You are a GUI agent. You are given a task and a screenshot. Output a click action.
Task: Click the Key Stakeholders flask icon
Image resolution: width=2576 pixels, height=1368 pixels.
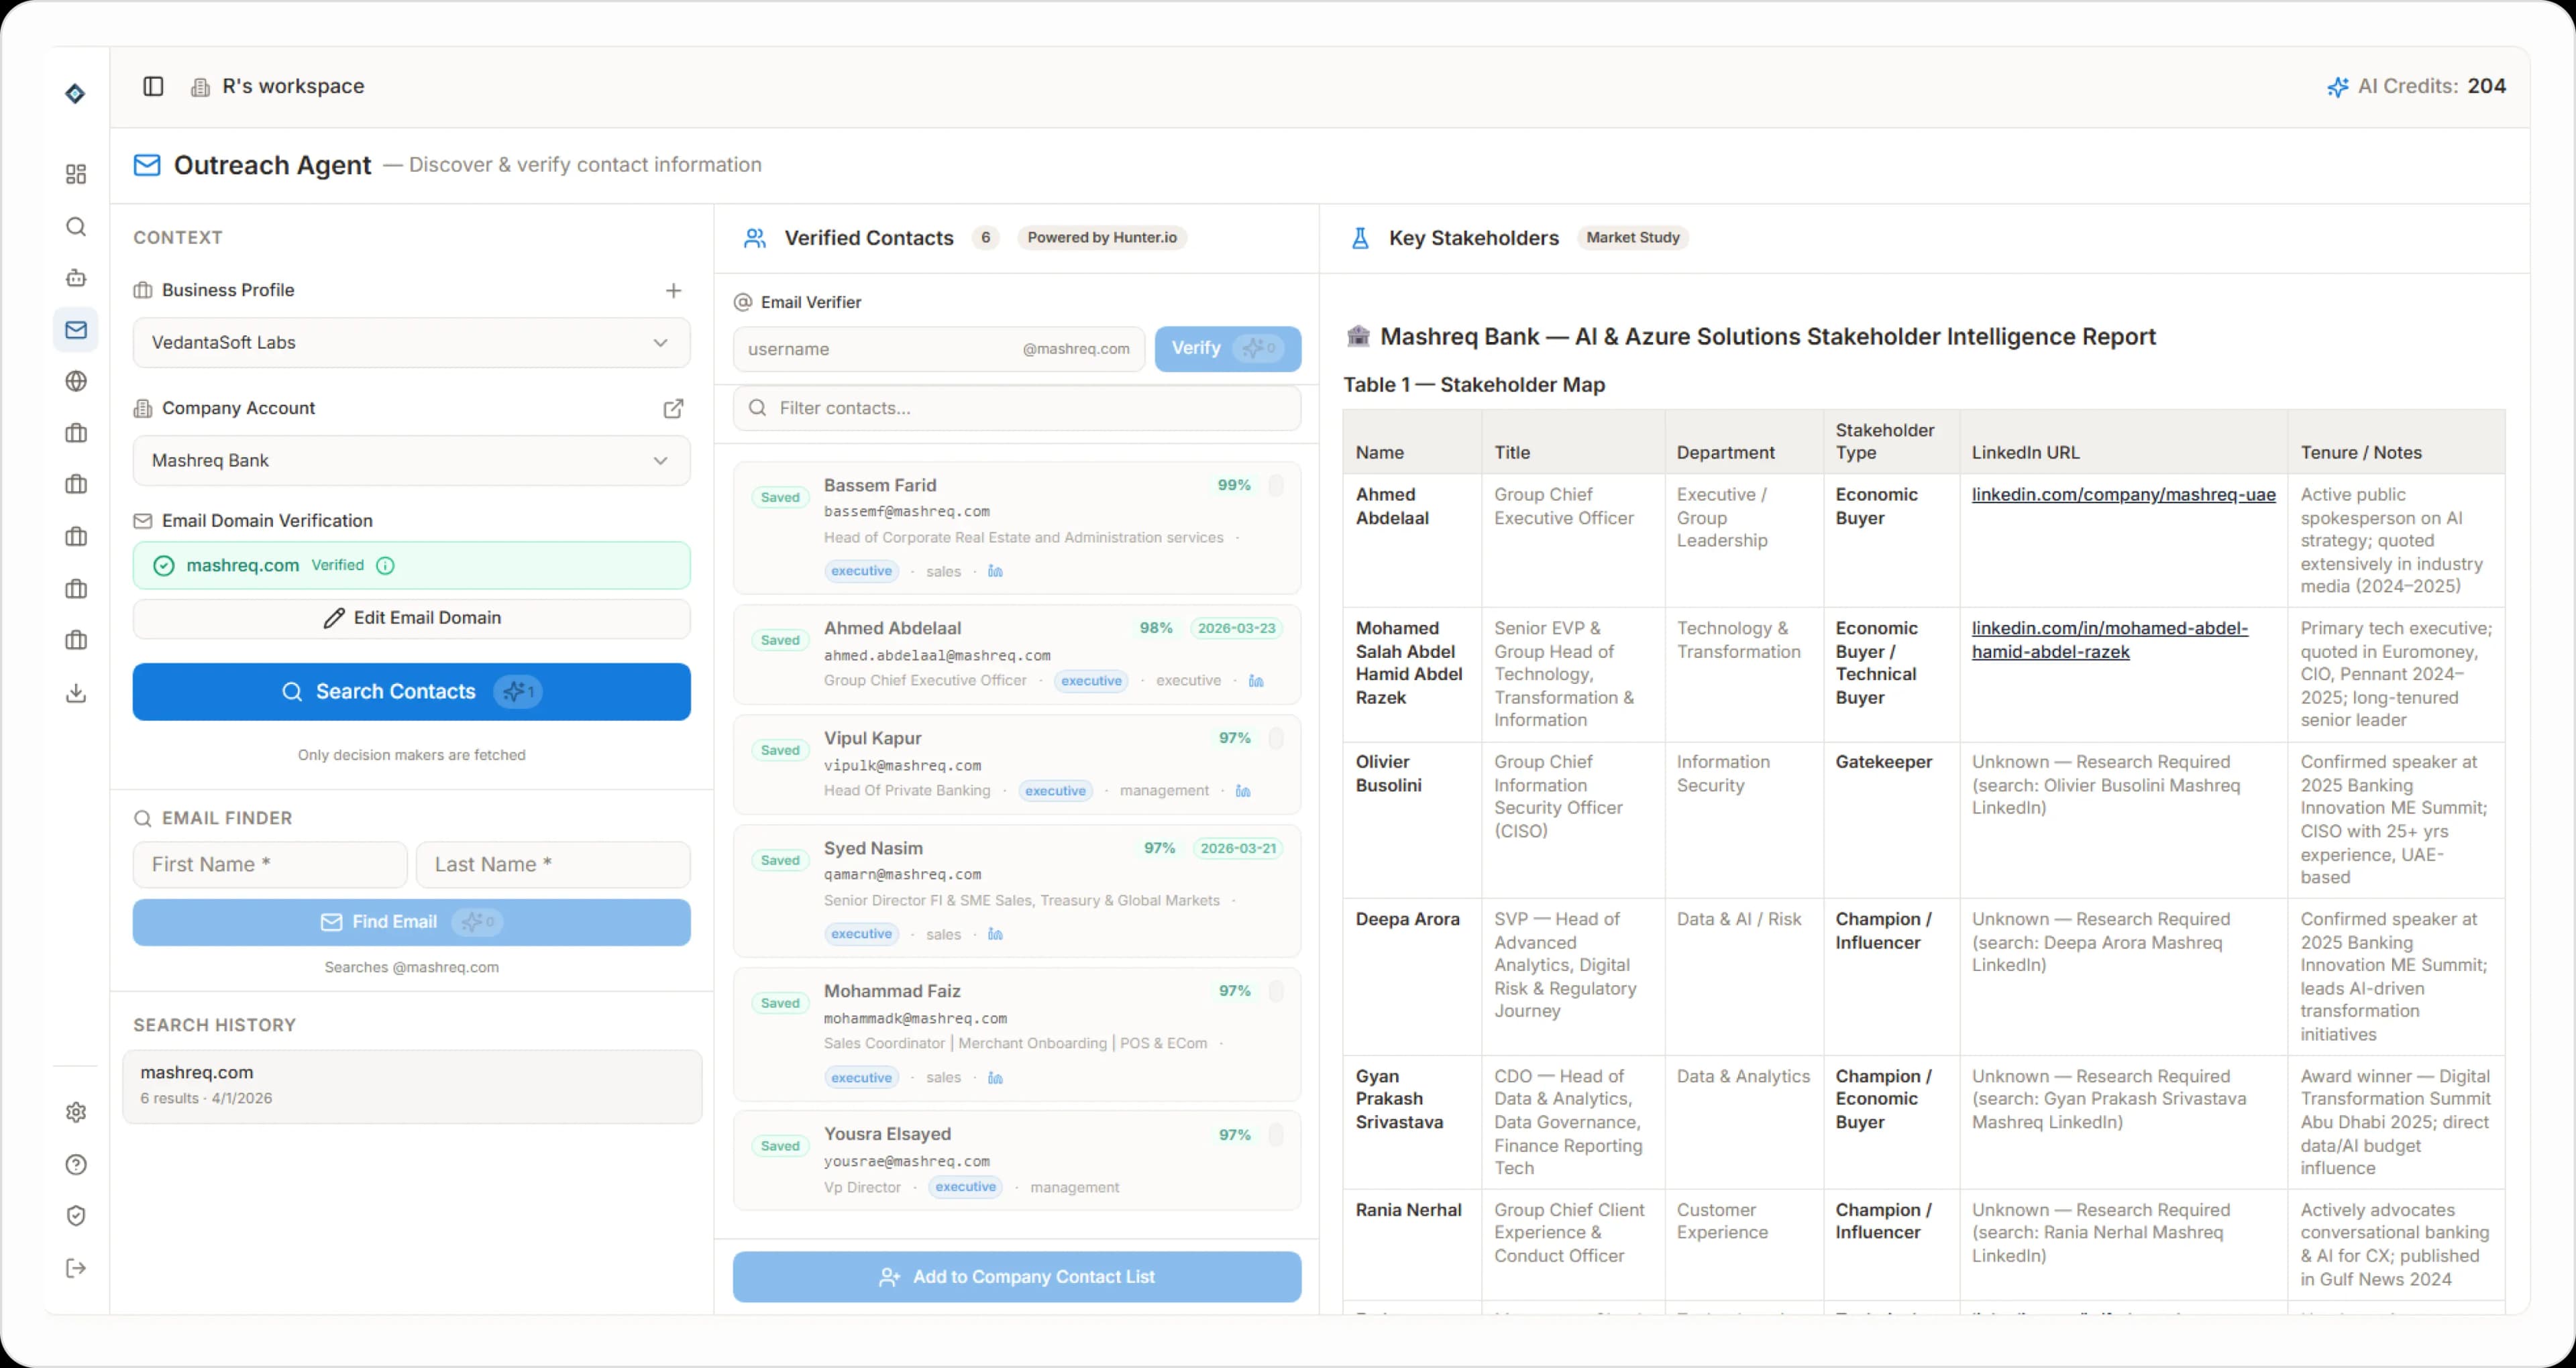[x=1360, y=238]
